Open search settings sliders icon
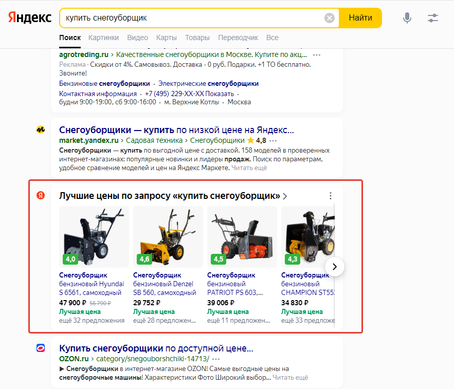This screenshot has height=389, width=454. 433,18
